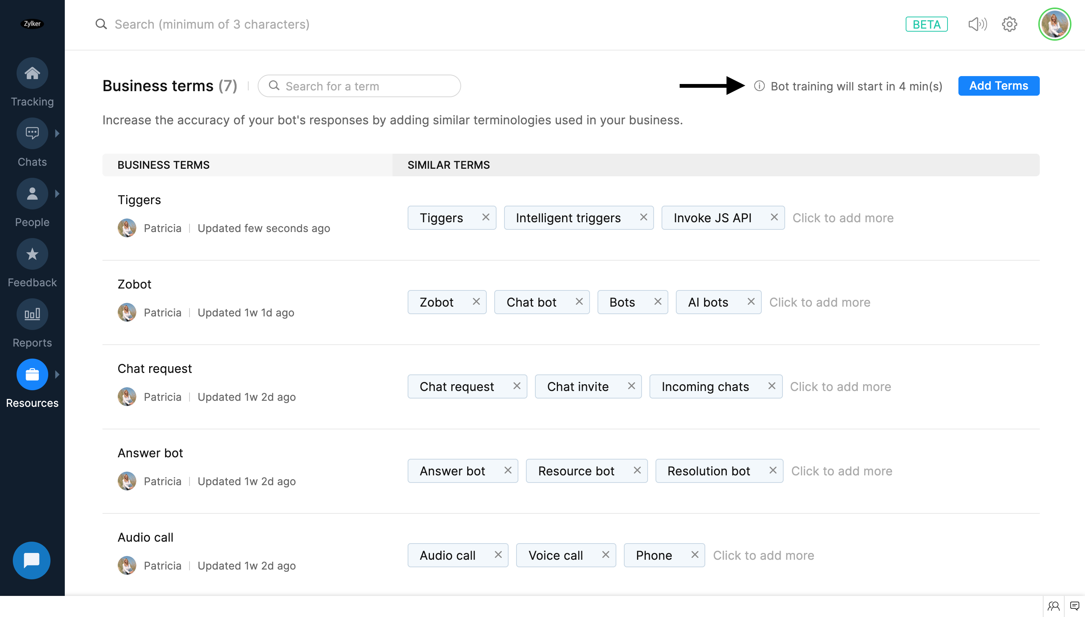Image resolution: width=1085 pixels, height=617 pixels.
Task: Remove the Voice call similar term
Action: [605, 555]
